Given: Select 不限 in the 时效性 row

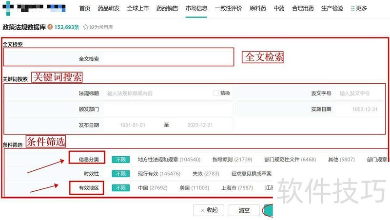Looking at the screenshot, I should [121, 174].
